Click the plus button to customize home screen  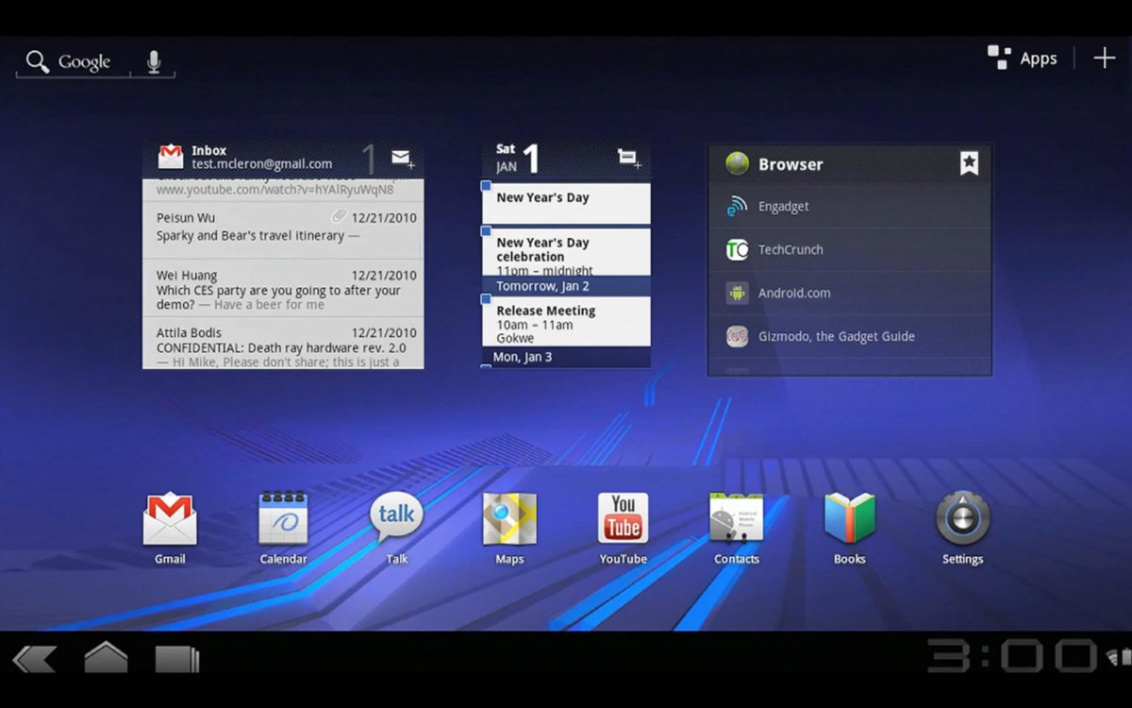click(x=1104, y=59)
